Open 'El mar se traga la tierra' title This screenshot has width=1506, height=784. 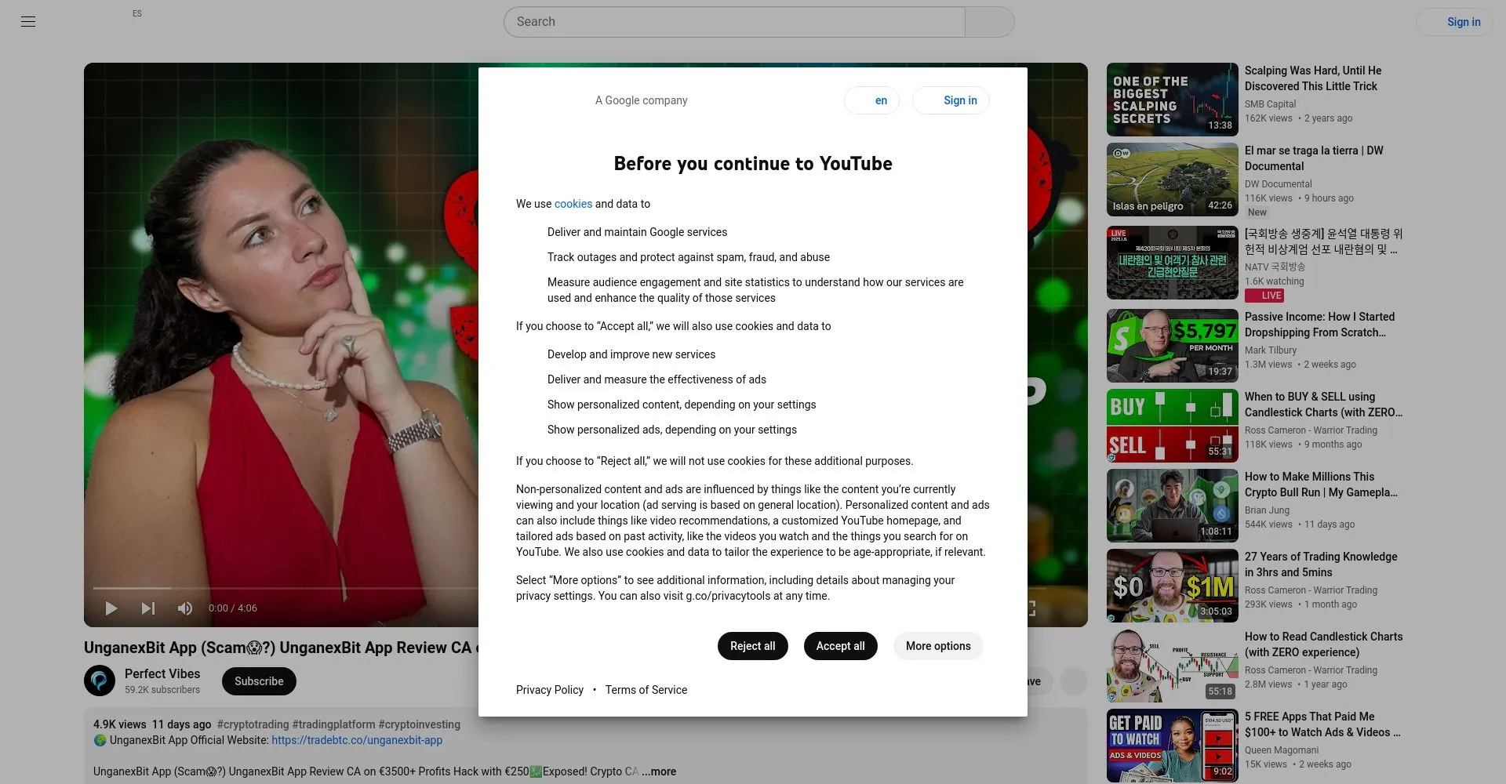(1314, 158)
